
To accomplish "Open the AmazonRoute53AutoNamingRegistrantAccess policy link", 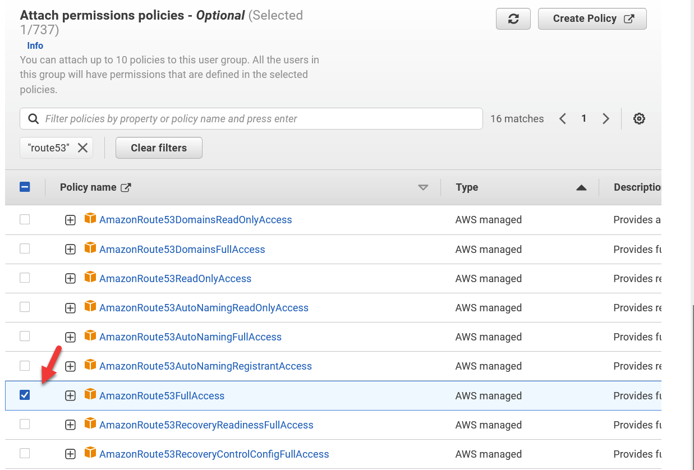I will click(205, 366).
